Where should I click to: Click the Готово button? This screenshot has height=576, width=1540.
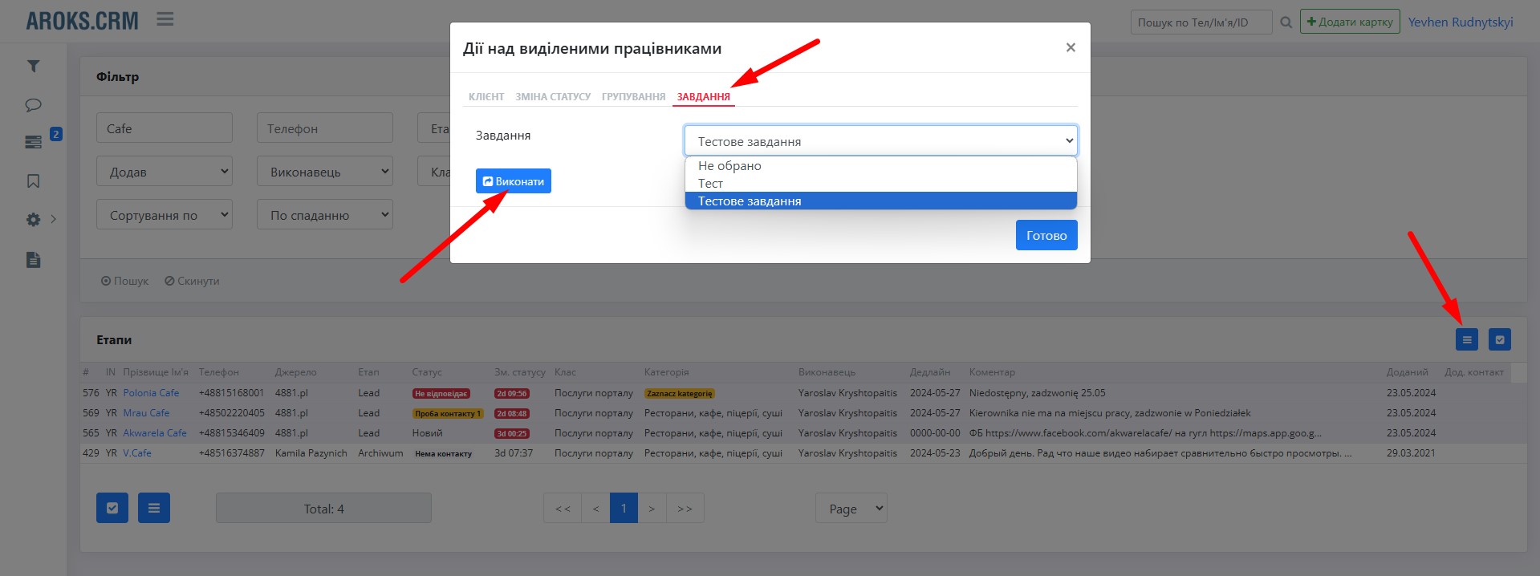coord(1046,235)
